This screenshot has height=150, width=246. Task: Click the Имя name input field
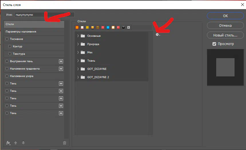(44, 14)
